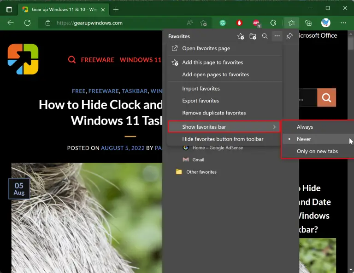Open the profile avatar
This screenshot has height=273, width=354.
click(x=325, y=23)
